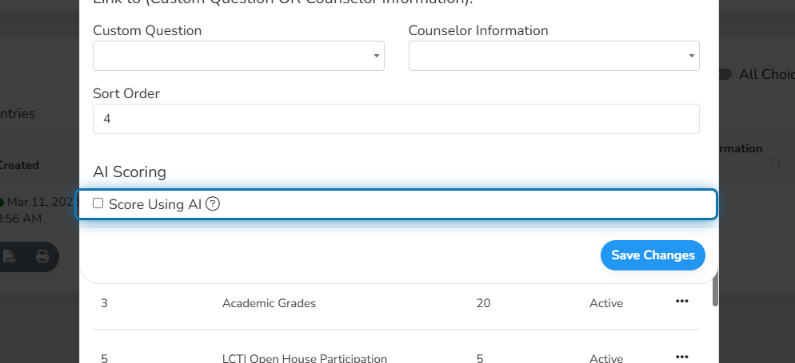This screenshot has width=795, height=363.
Task: Click the Sort Order field containing 4
Action: pos(396,119)
